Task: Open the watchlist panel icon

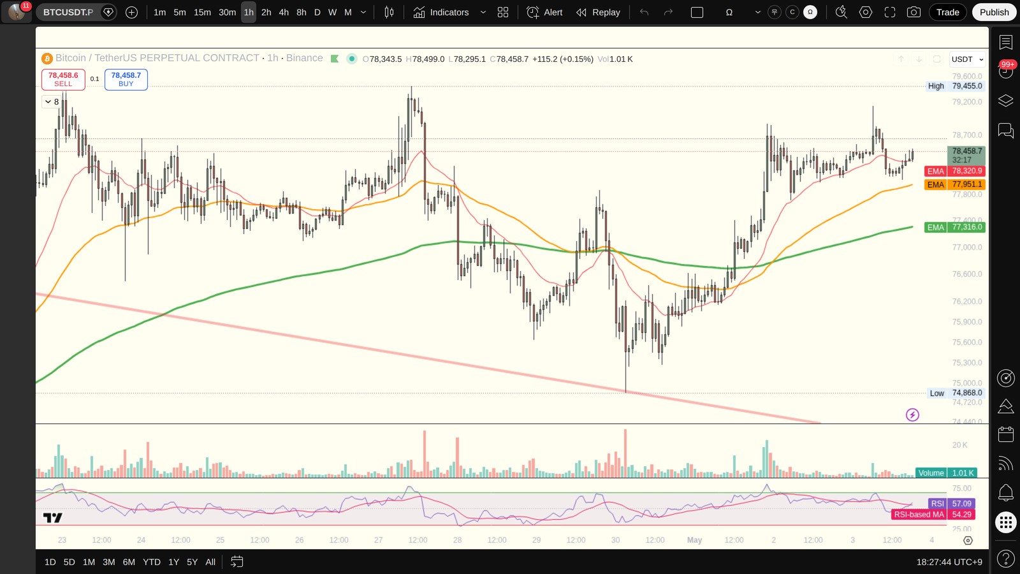Action: pos(1006,43)
